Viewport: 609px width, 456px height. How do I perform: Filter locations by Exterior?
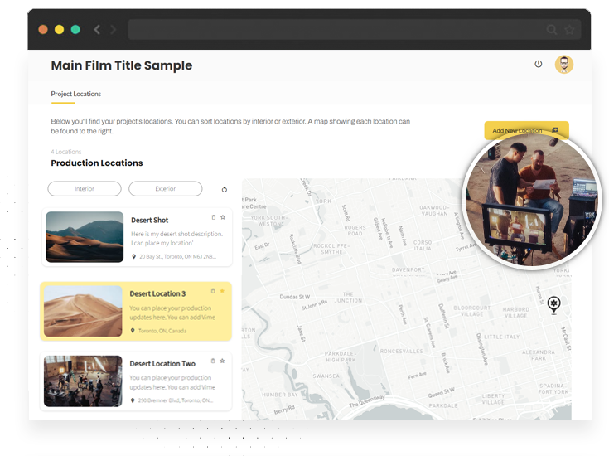166,188
